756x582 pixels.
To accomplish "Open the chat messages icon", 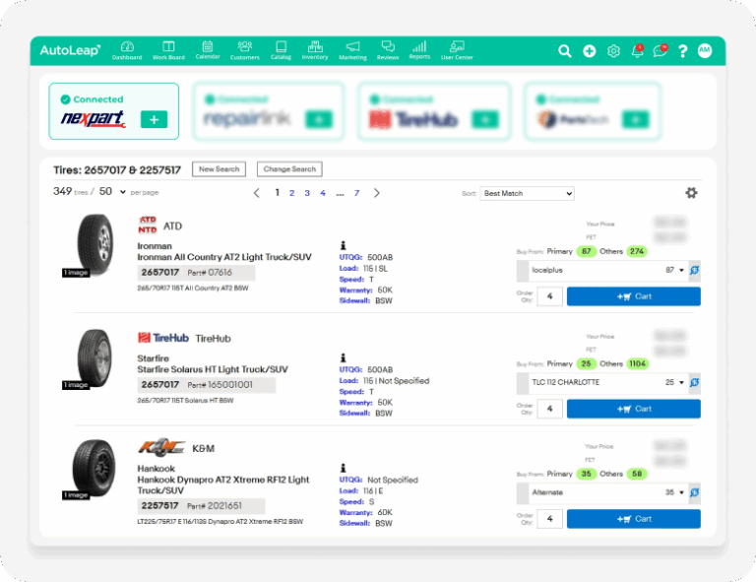I will 661,50.
